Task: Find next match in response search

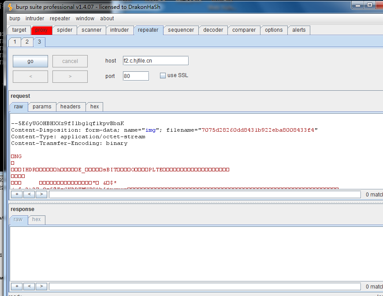Action: (41, 286)
